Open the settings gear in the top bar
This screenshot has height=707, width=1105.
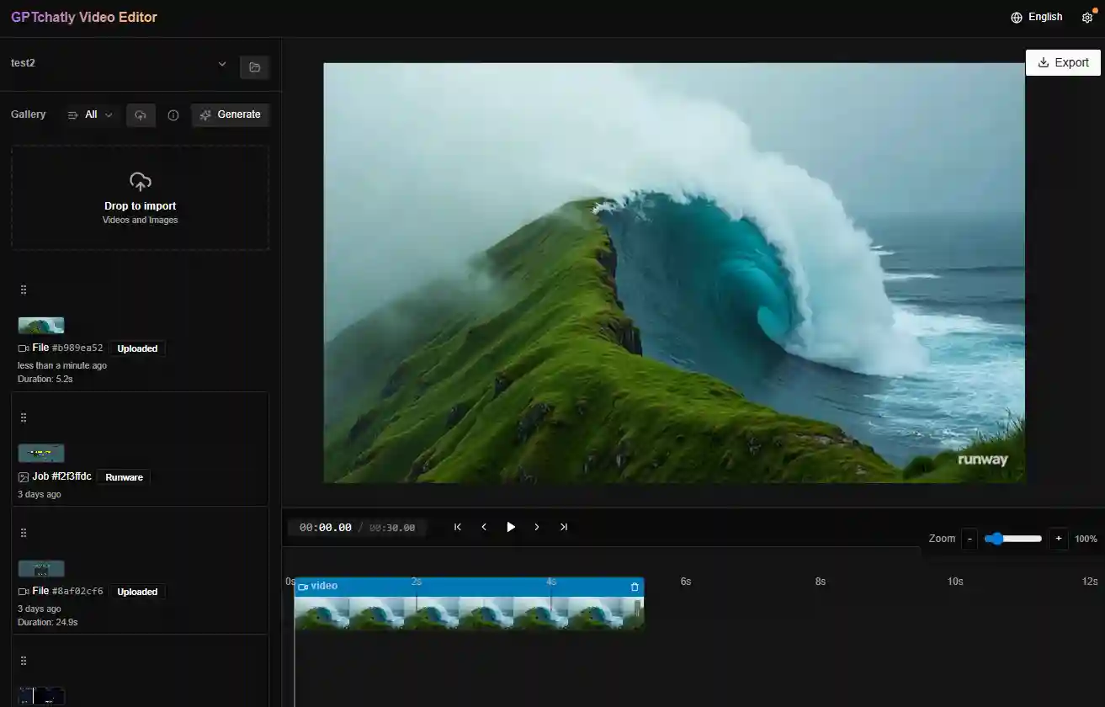(x=1087, y=17)
